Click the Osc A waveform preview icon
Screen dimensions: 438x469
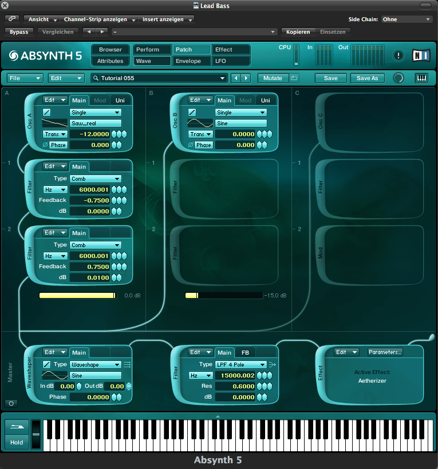[x=55, y=123]
